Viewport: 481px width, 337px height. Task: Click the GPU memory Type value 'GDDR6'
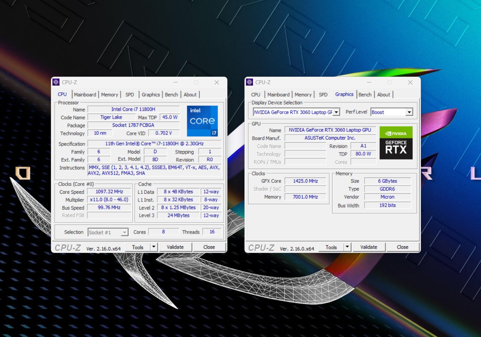(x=387, y=189)
